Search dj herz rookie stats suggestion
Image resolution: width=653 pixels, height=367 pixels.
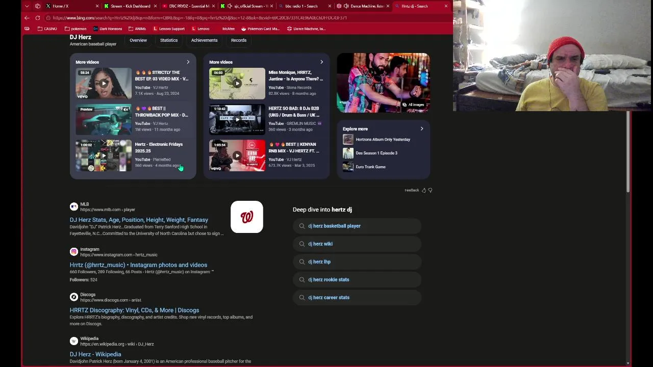(x=357, y=279)
